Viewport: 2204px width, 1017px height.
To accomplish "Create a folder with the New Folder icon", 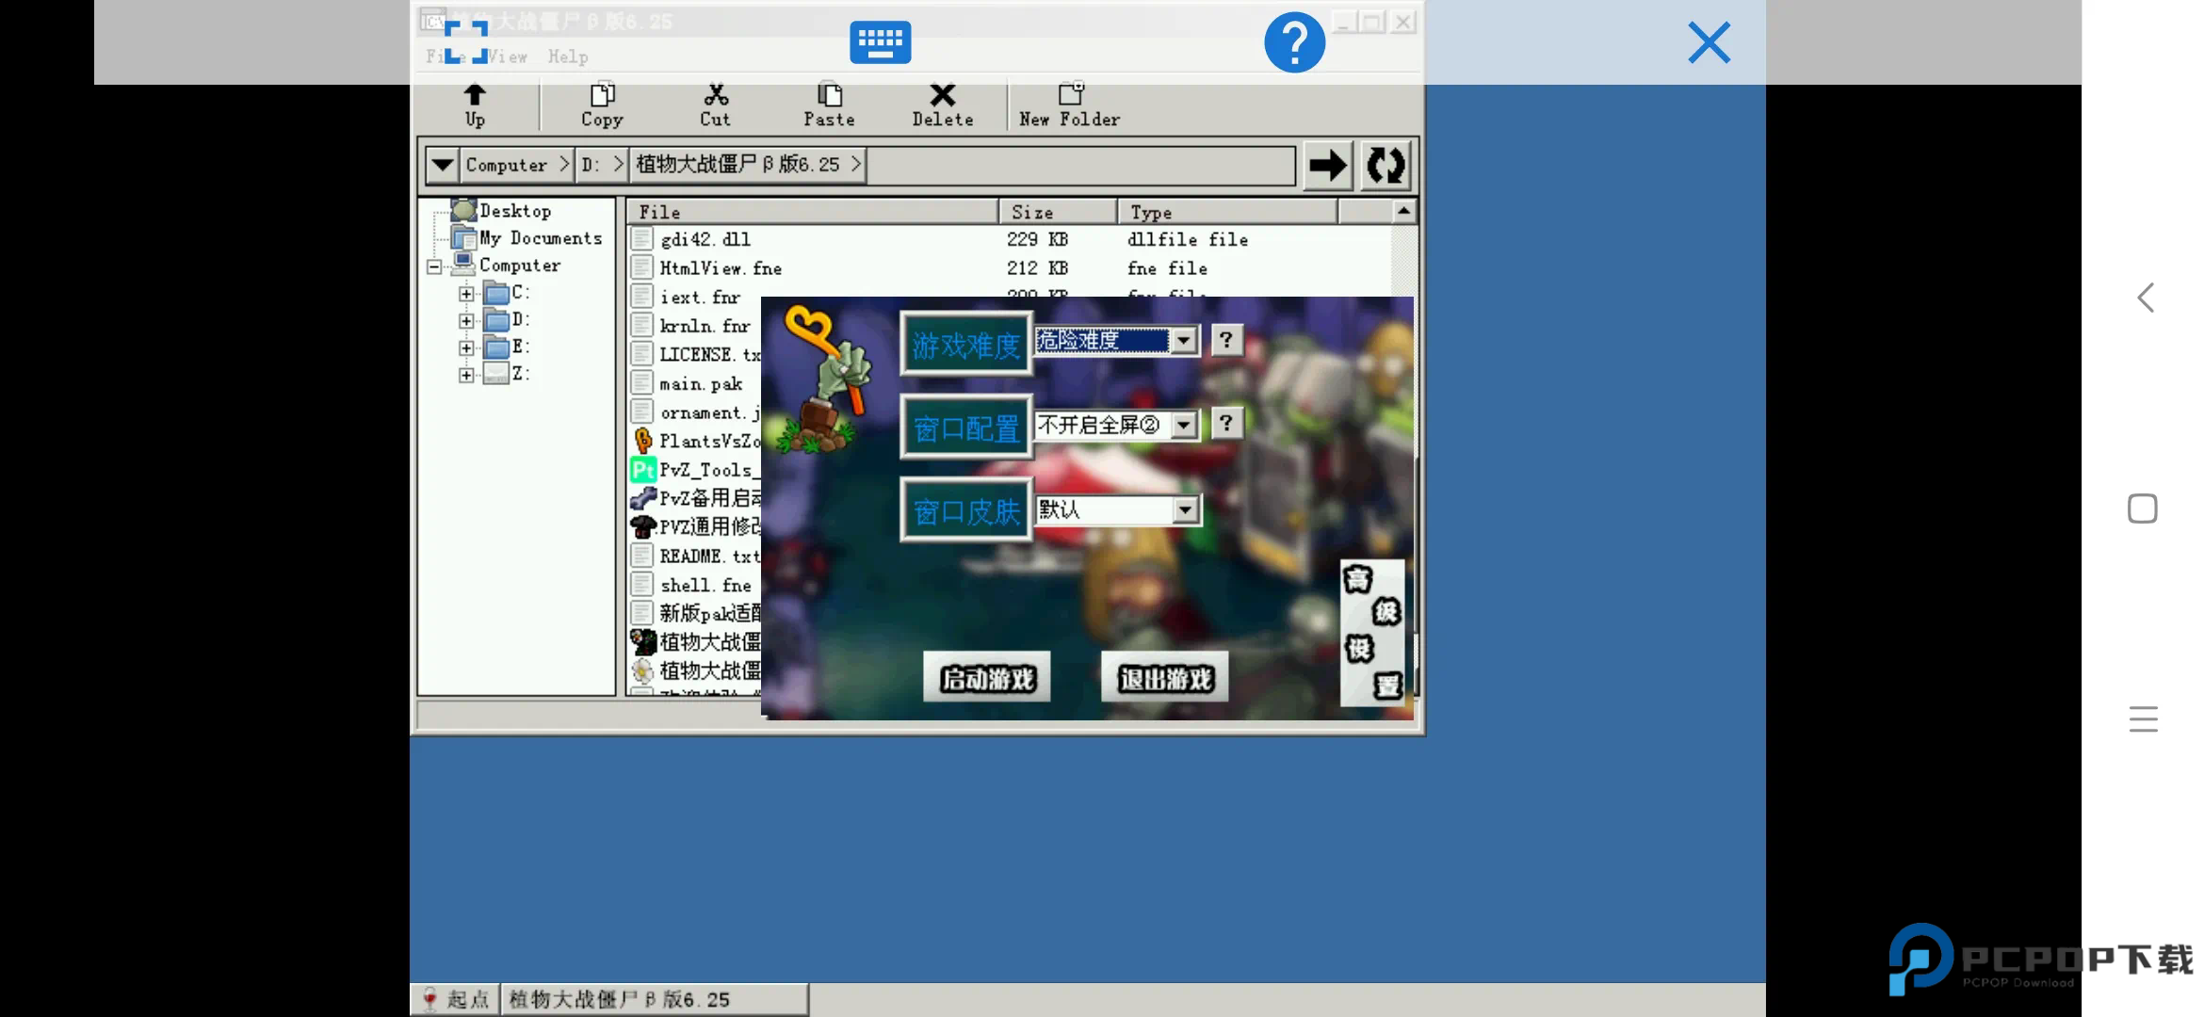I will pyautogui.click(x=1070, y=96).
